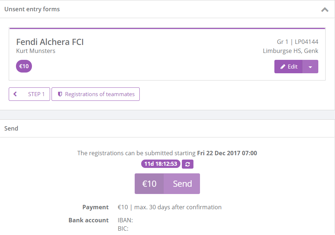Select the Fendi Alchera FCI entry title
The image size is (335, 235).
(50, 42)
